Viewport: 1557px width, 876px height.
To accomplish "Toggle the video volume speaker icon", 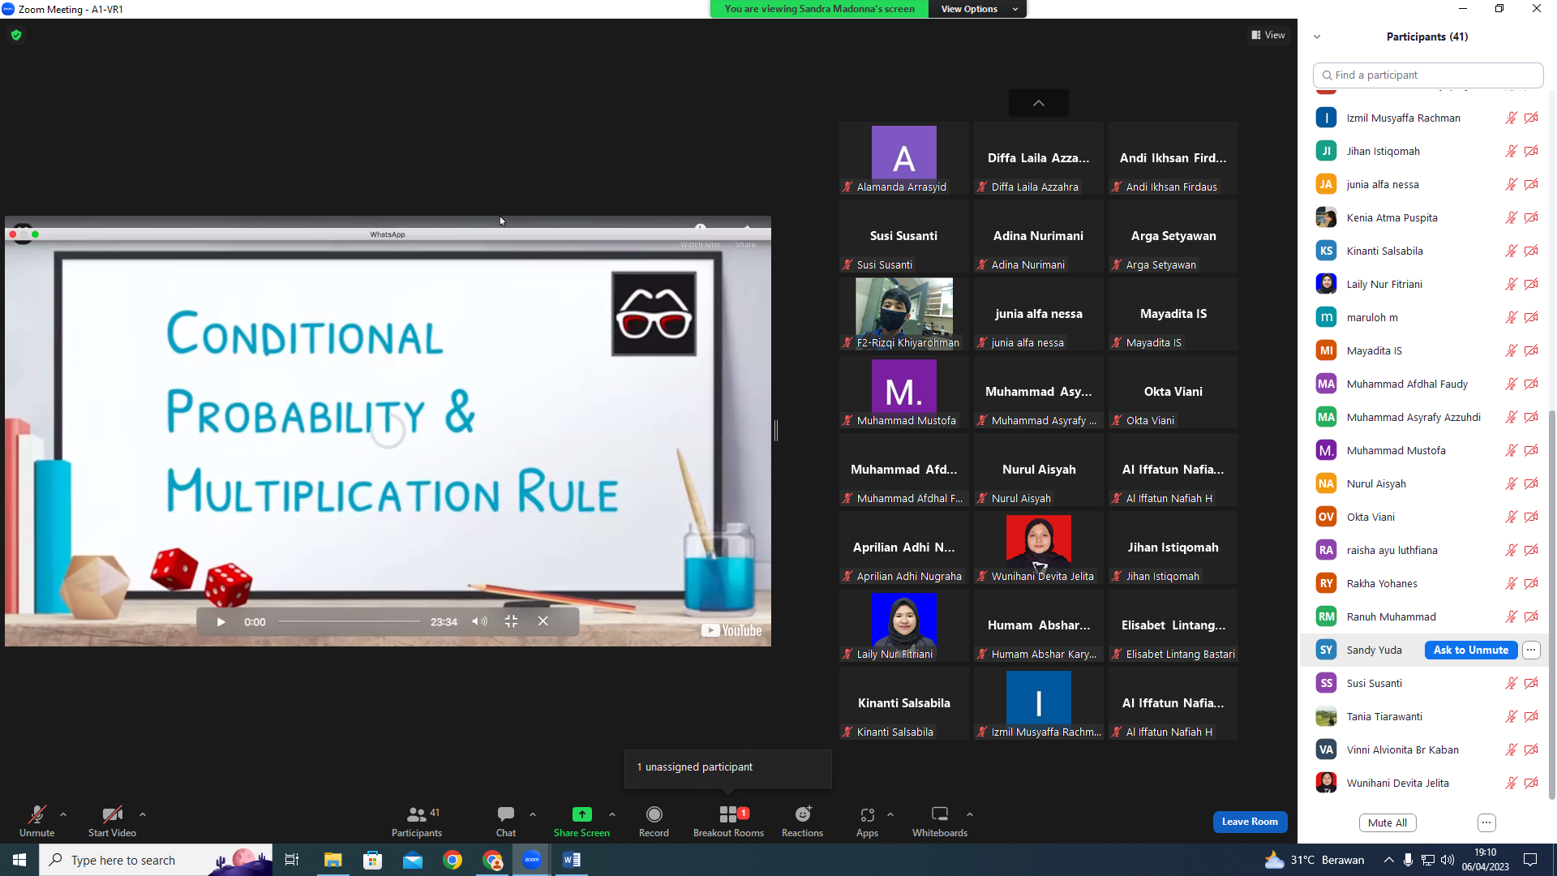I will tap(480, 621).
